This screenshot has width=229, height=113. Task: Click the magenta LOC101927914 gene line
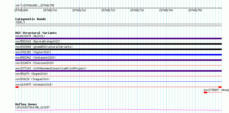[118, 110]
